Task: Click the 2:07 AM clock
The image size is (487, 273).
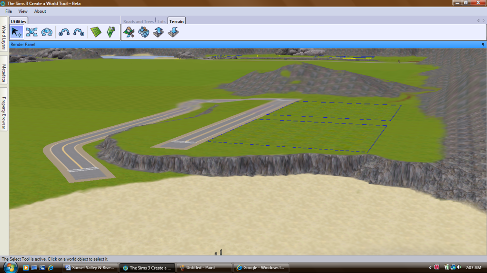Action: (x=473, y=267)
